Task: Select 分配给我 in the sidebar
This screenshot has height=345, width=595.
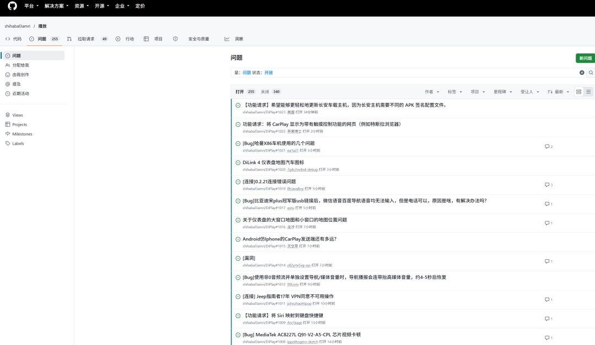Action: 34,65
